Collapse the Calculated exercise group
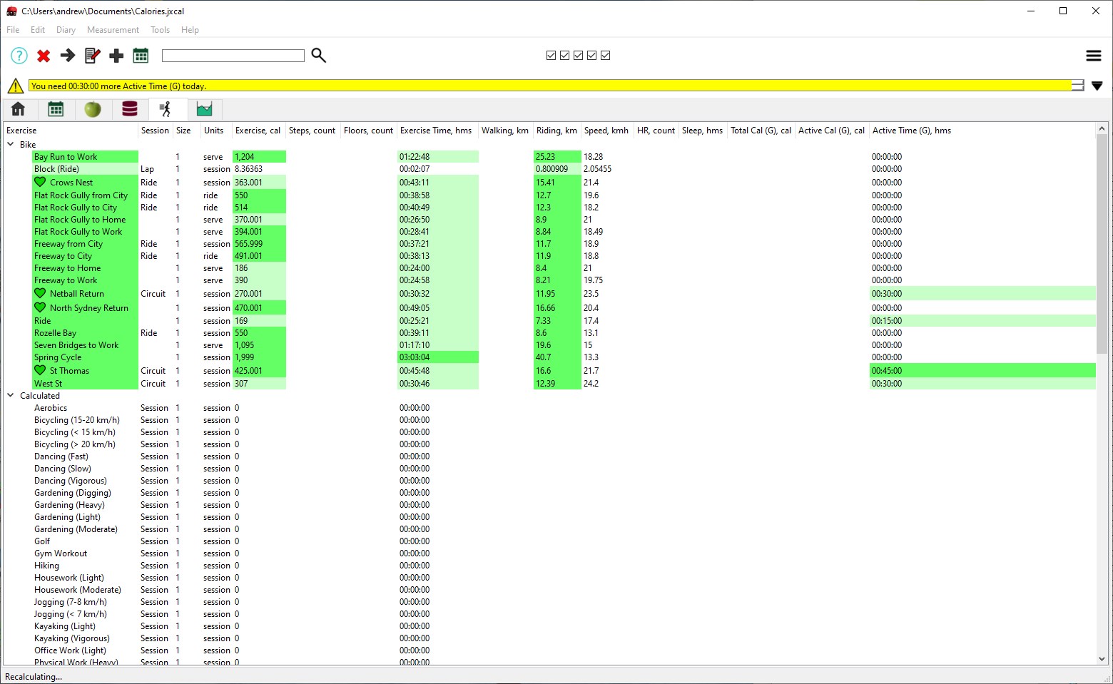This screenshot has height=684, width=1113. (11, 395)
